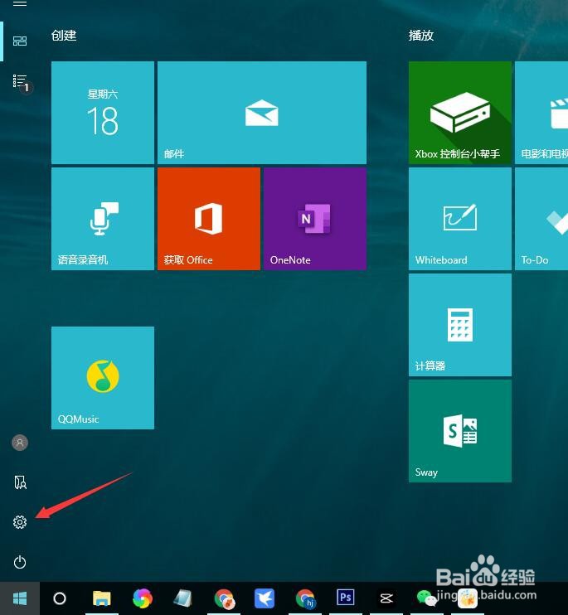
Task: Open the 获取 Office tile
Action: coord(209,219)
